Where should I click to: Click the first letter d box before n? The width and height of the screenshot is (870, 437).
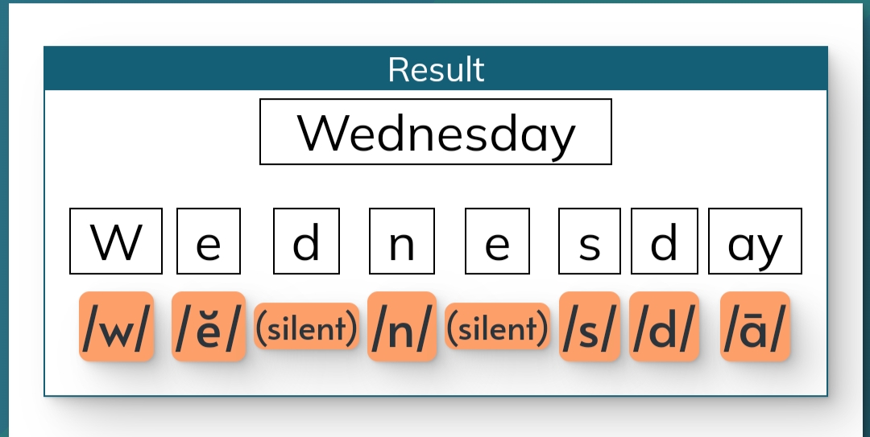[306, 241]
